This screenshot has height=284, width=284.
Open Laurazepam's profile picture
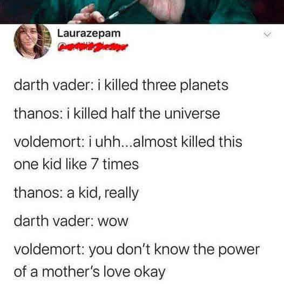(32, 42)
